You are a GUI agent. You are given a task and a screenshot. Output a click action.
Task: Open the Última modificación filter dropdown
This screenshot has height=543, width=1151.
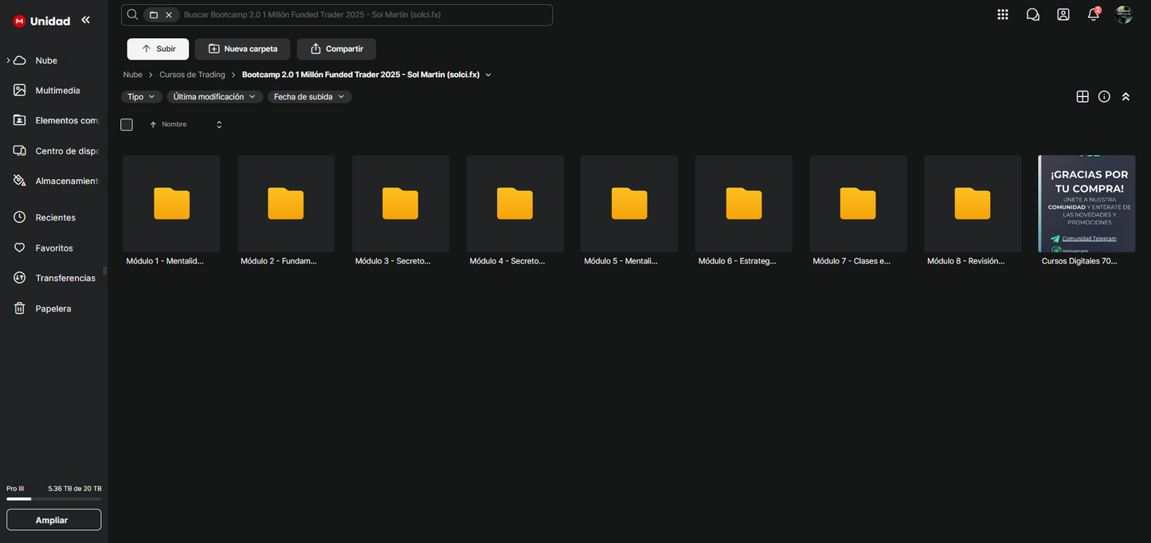[x=214, y=96]
